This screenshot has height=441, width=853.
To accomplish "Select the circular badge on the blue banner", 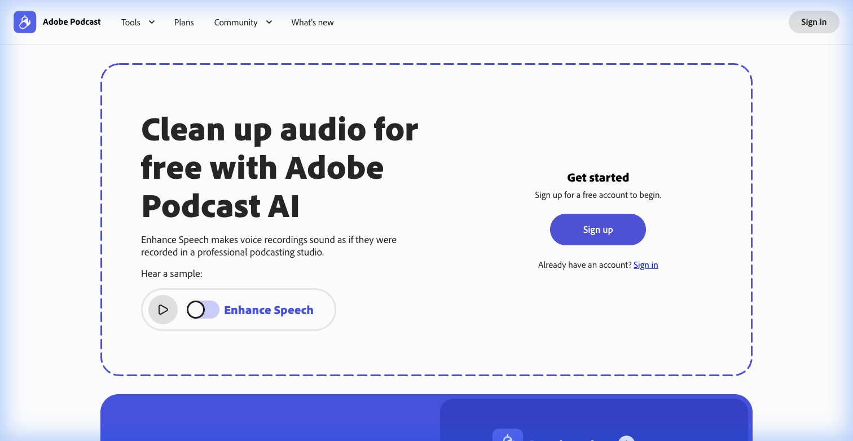I will point(626,439).
